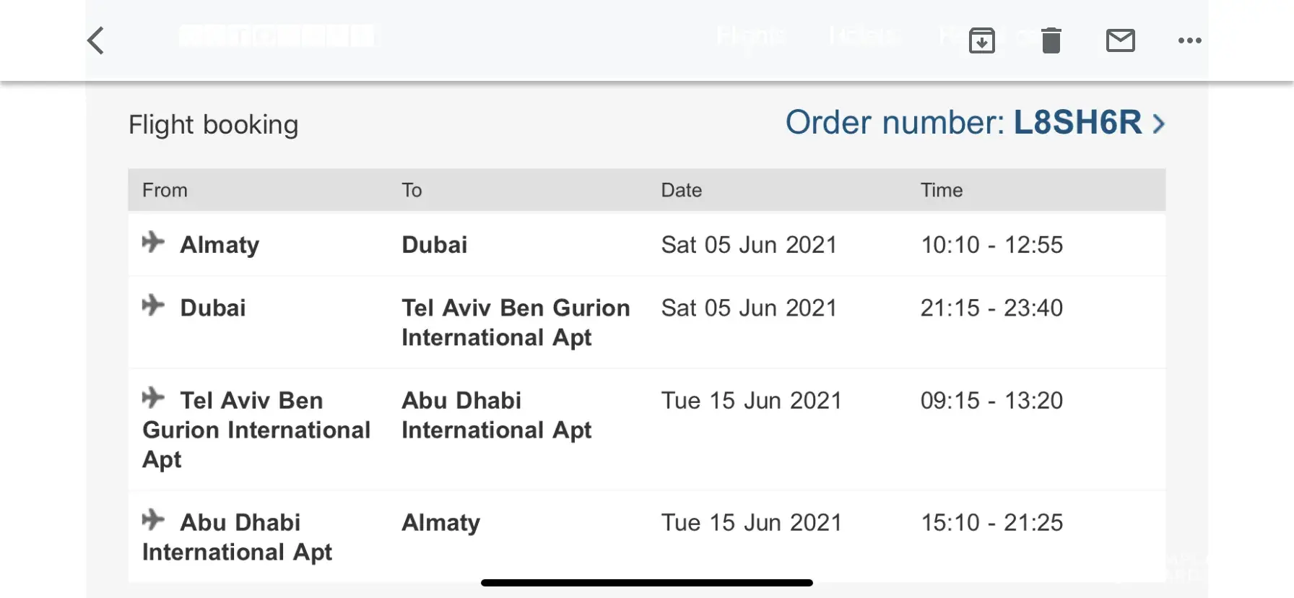1294x598 pixels.
Task: Click the Date column header
Action: click(681, 190)
